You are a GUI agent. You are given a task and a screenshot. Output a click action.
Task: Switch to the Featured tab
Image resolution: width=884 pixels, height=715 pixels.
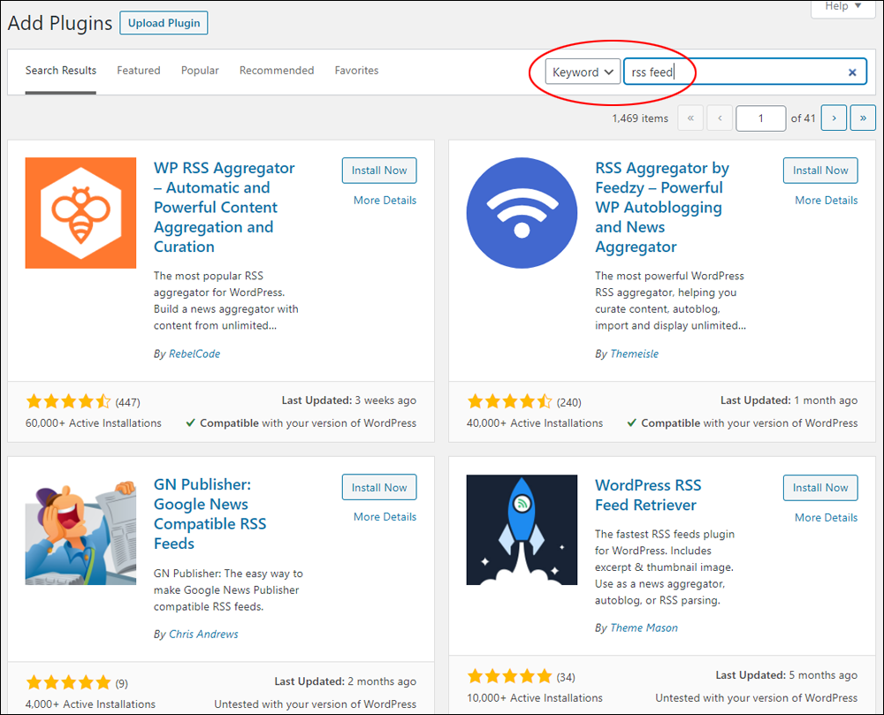139,71
